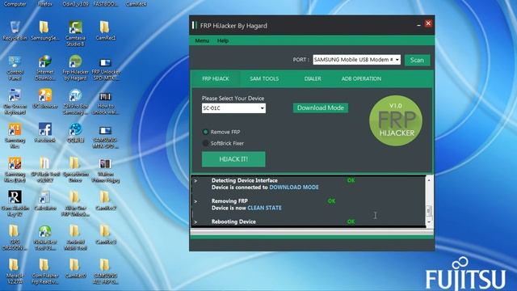Click the 'Removing FRP' log line
The height and width of the screenshot is (291, 517).
(x=229, y=201)
